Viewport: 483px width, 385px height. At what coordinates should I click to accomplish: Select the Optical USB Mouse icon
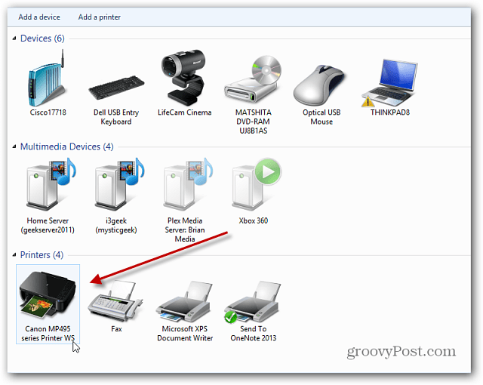point(319,85)
